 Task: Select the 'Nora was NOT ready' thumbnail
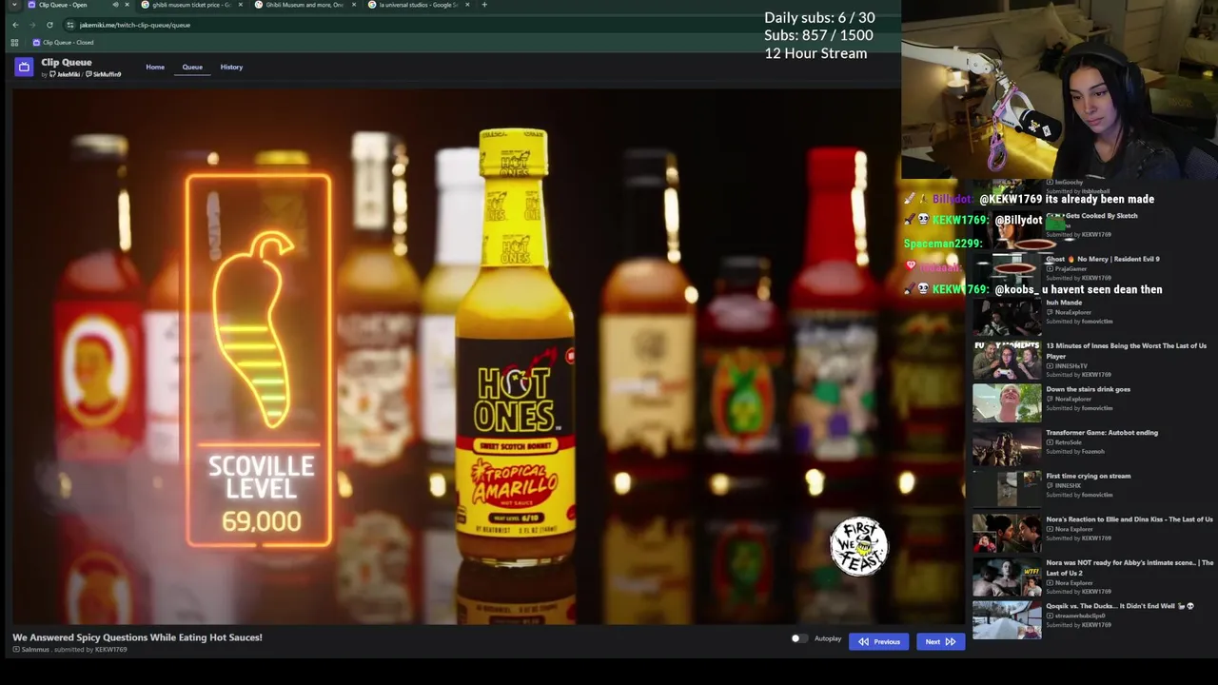[x=1007, y=577]
